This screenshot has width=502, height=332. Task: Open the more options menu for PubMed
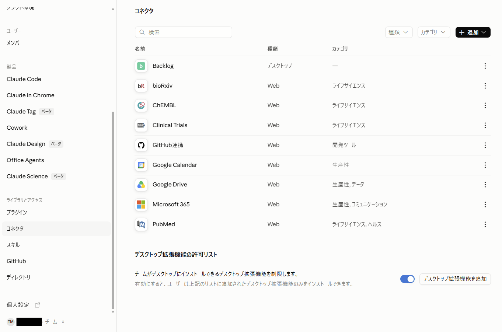click(x=485, y=224)
